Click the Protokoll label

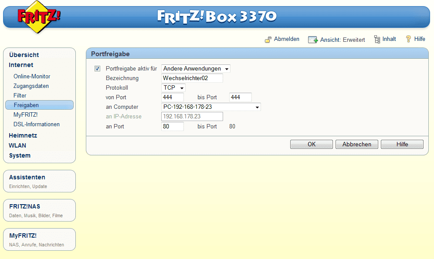(117, 87)
